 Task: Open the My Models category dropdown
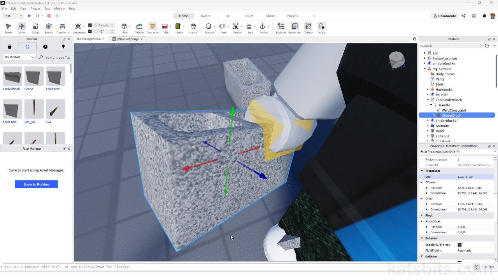(x=19, y=57)
